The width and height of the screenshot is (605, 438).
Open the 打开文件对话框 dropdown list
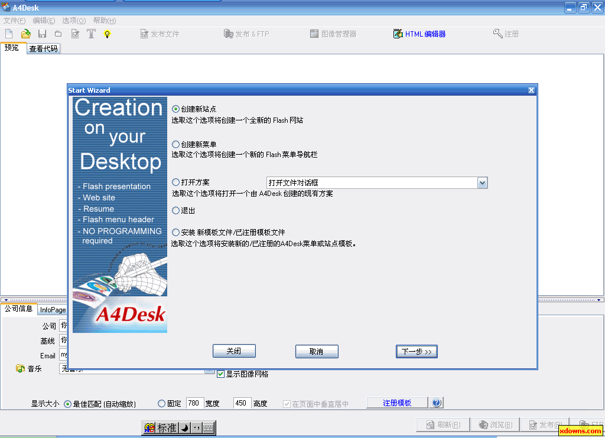(482, 183)
